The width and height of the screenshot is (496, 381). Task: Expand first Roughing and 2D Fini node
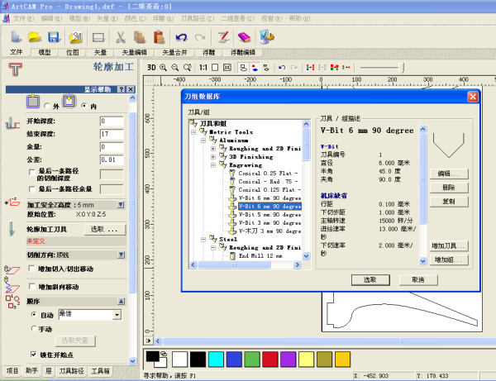(213, 148)
